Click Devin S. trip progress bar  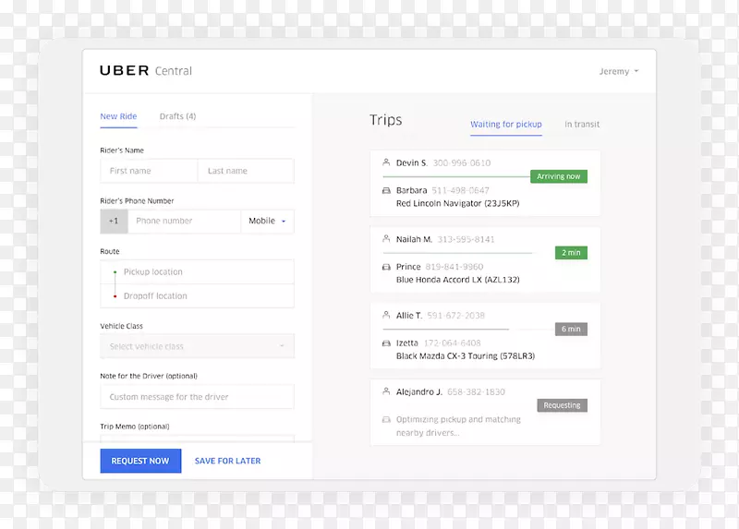point(456,176)
